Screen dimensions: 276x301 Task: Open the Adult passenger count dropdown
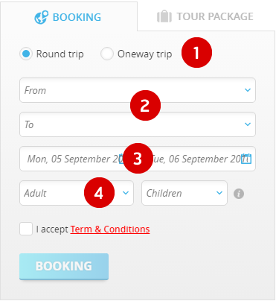(77, 193)
